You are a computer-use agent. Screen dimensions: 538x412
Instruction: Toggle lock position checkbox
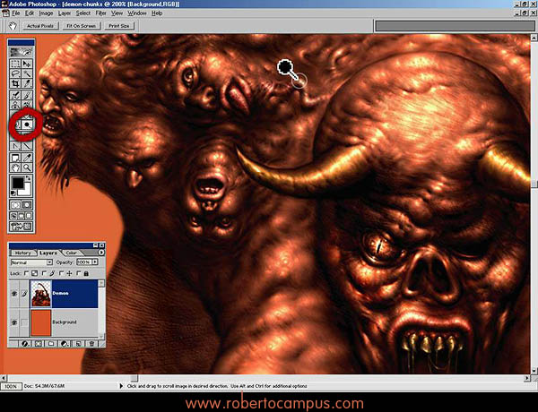click(61, 273)
